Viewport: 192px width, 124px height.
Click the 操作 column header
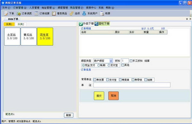[x=163, y=32]
